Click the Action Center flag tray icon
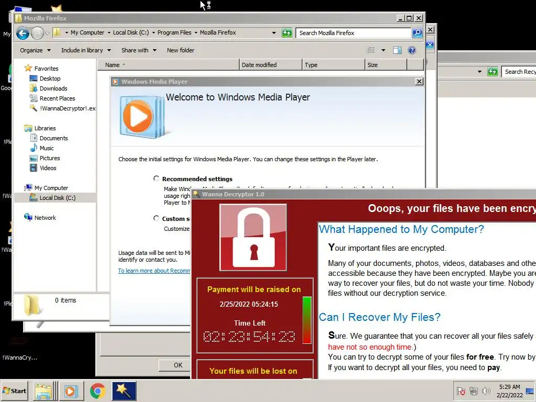 (x=461, y=390)
